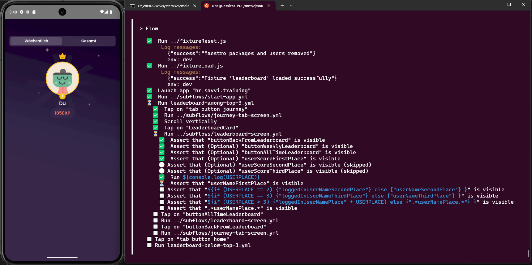Click hourglass icon beside leaderboard-among-top-3.yml

coord(149,103)
